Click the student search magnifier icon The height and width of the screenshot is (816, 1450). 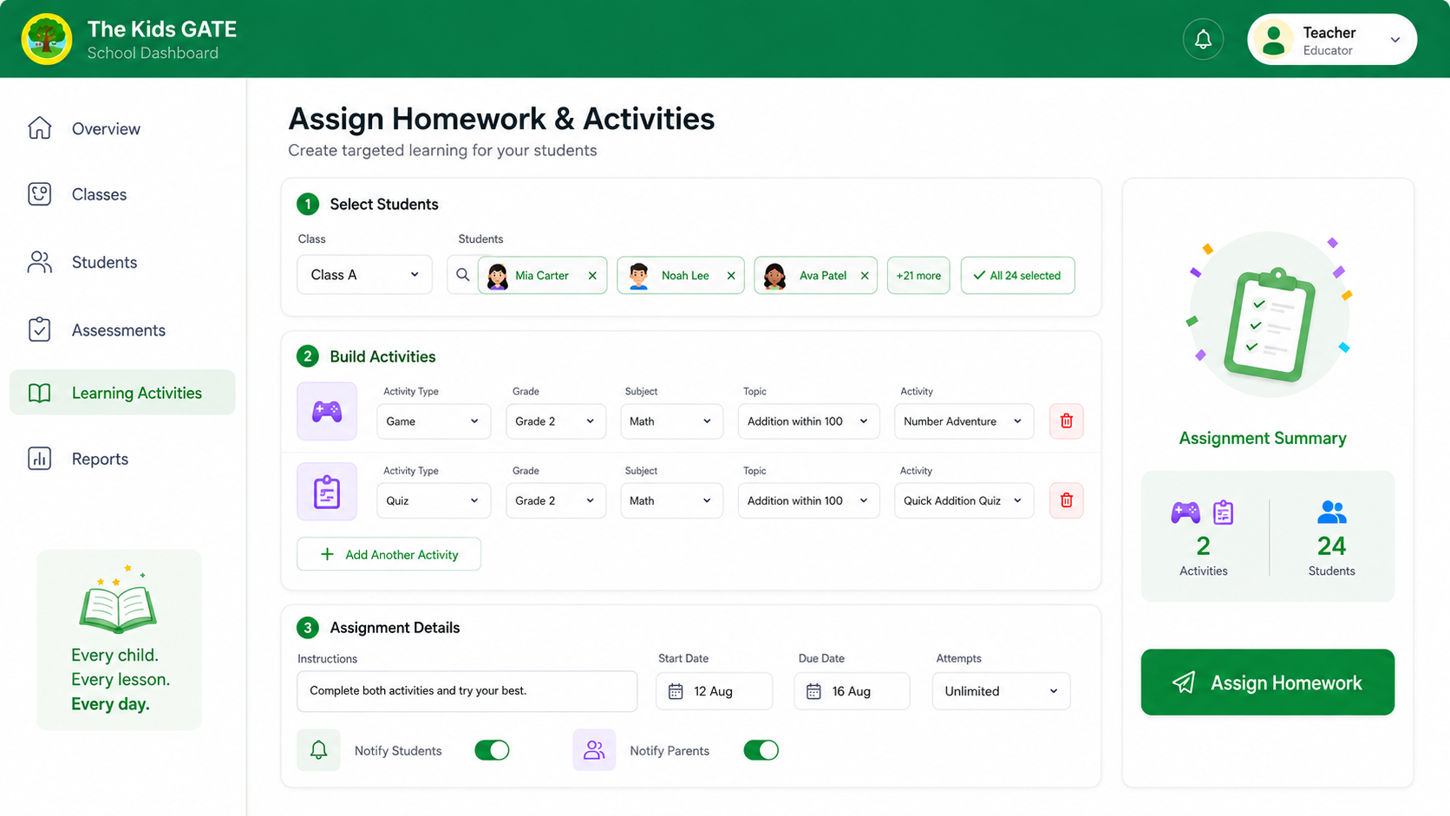(462, 275)
